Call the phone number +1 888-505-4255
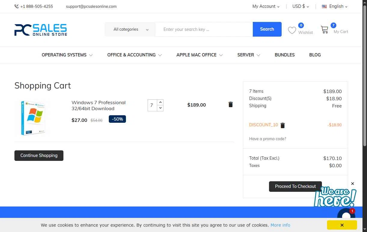Image resolution: width=367 pixels, height=232 pixels. [x=37, y=6]
